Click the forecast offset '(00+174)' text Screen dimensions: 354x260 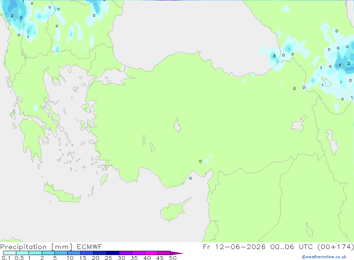click(336, 247)
